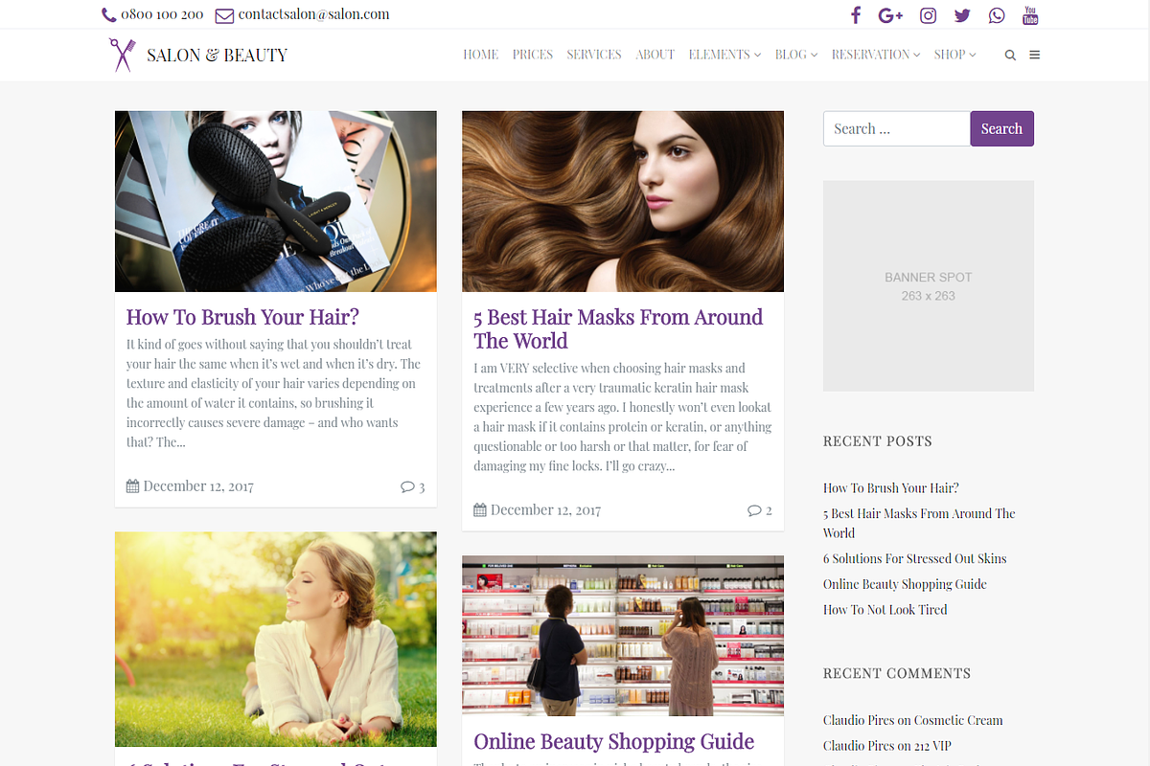Click the phone icon beside 0800 100 200

(108, 15)
